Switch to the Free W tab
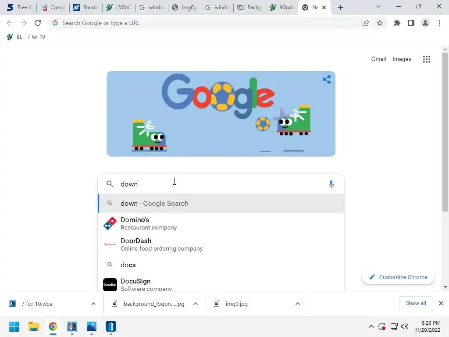Screen dimensions: 449x337 (19, 7)
